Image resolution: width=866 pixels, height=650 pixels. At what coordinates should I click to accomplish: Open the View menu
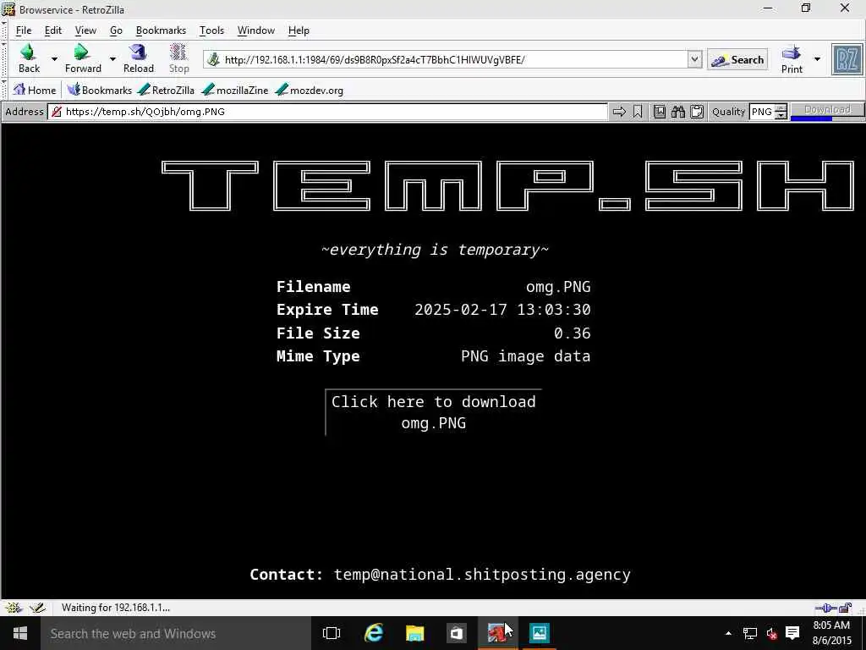(85, 30)
